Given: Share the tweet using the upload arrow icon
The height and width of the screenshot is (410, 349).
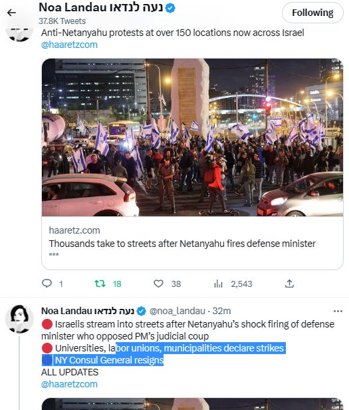Looking at the screenshot, I should 289,284.
